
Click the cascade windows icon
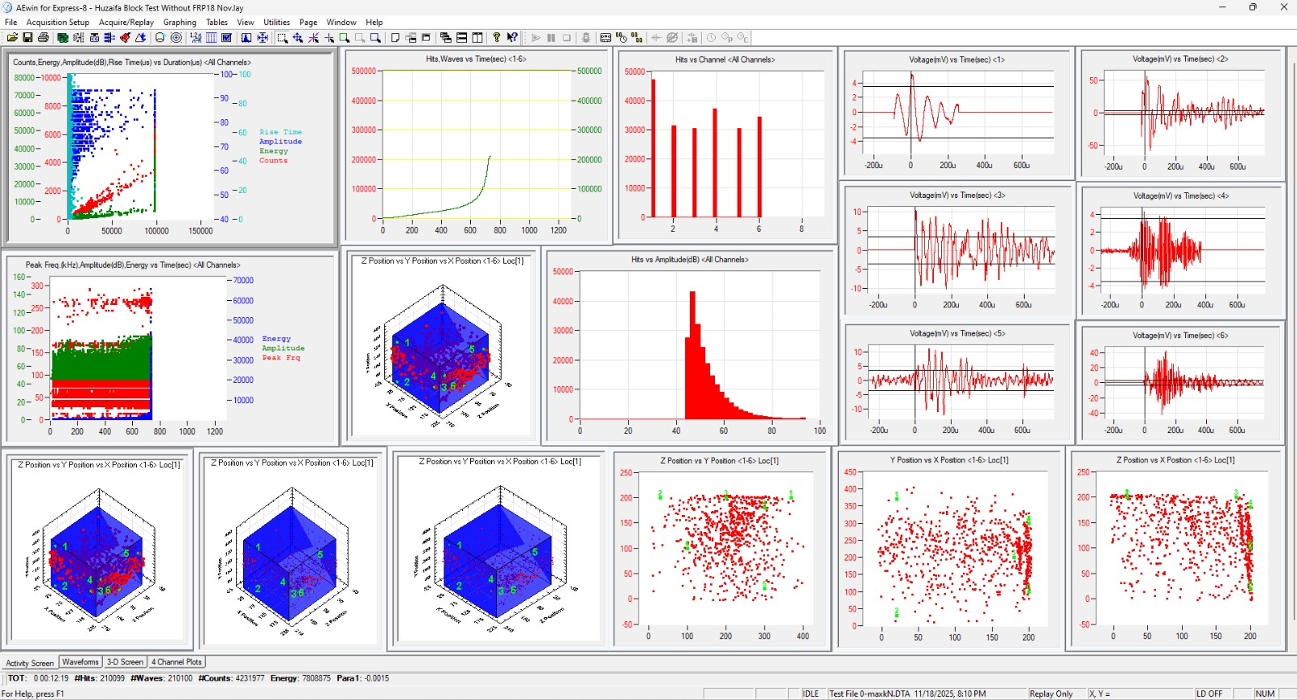pyautogui.click(x=446, y=38)
